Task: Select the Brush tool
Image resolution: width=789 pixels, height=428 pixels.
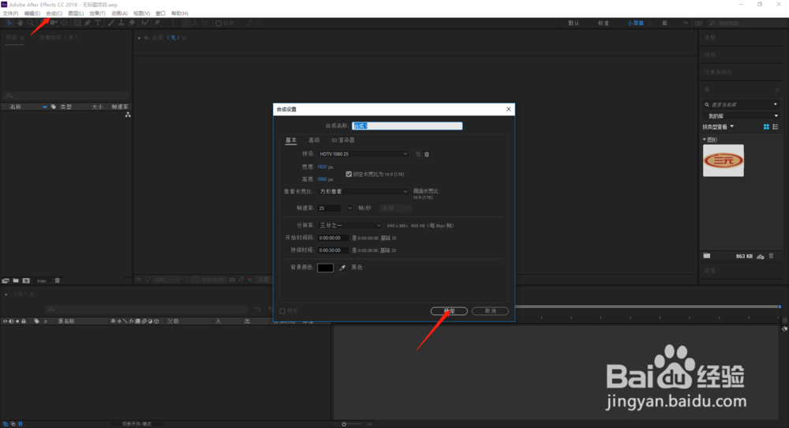Action: coord(110,23)
